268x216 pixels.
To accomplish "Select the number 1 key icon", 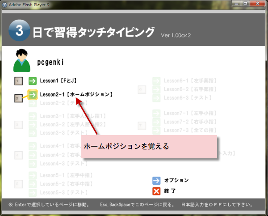I will point(18,81).
